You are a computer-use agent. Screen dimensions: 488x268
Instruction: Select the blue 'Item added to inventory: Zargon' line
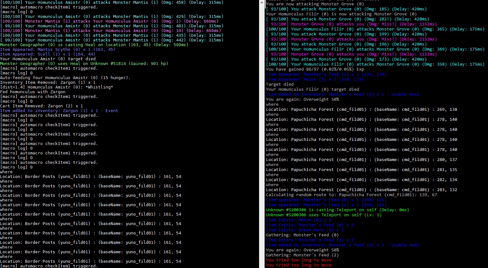(x=59, y=110)
